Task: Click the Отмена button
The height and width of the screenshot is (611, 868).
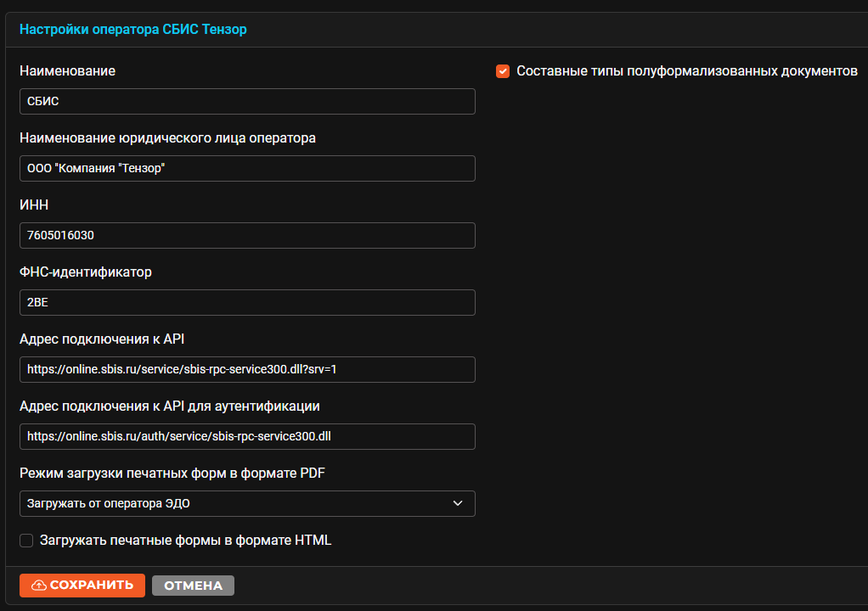Action: pos(193,586)
